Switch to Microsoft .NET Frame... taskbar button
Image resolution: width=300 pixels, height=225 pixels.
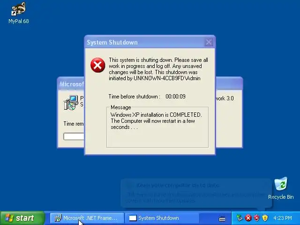pyautogui.click(x=87, y=218)
